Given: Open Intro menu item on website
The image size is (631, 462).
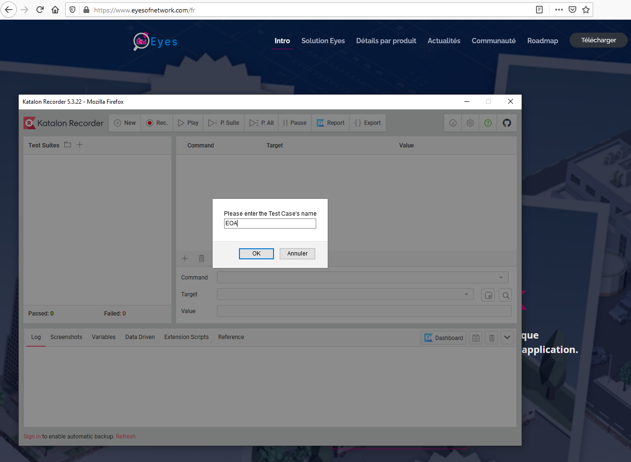Looking at the screenshot, I should [x=282, y=41].
